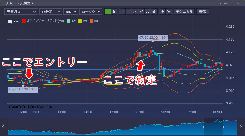Click the 3.905 price axis label
The height and width of the screenshot is (136, 245).
230,103
